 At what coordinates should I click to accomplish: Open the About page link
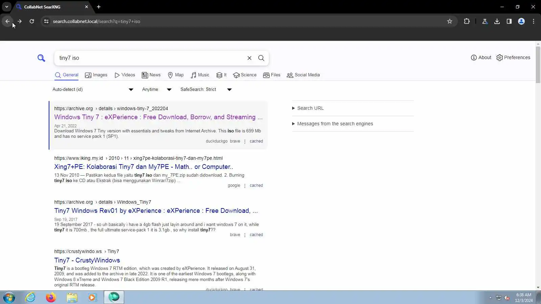[481, 58]
